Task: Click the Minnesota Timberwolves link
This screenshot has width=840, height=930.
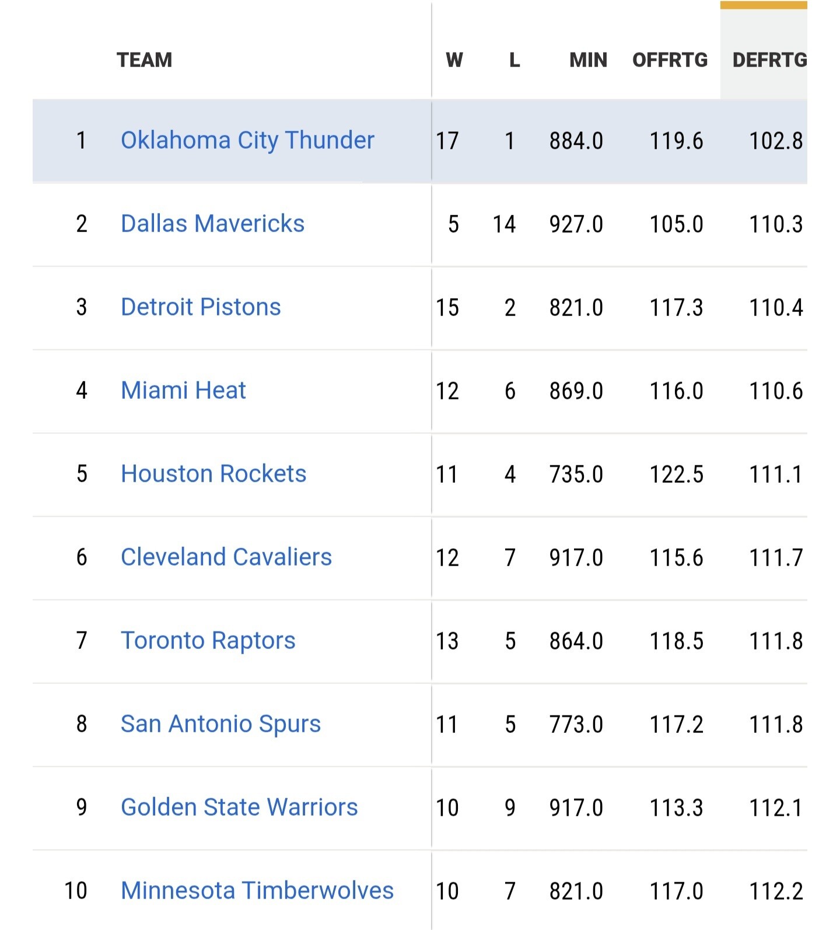Action: click(257, 891)
